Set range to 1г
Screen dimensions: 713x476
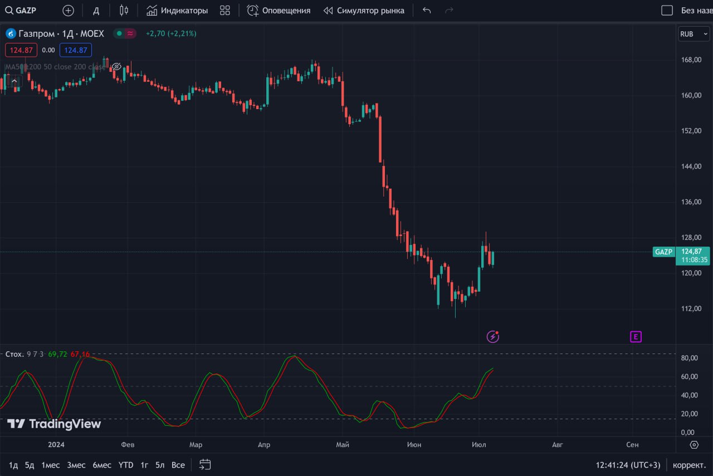click(144, 465)
